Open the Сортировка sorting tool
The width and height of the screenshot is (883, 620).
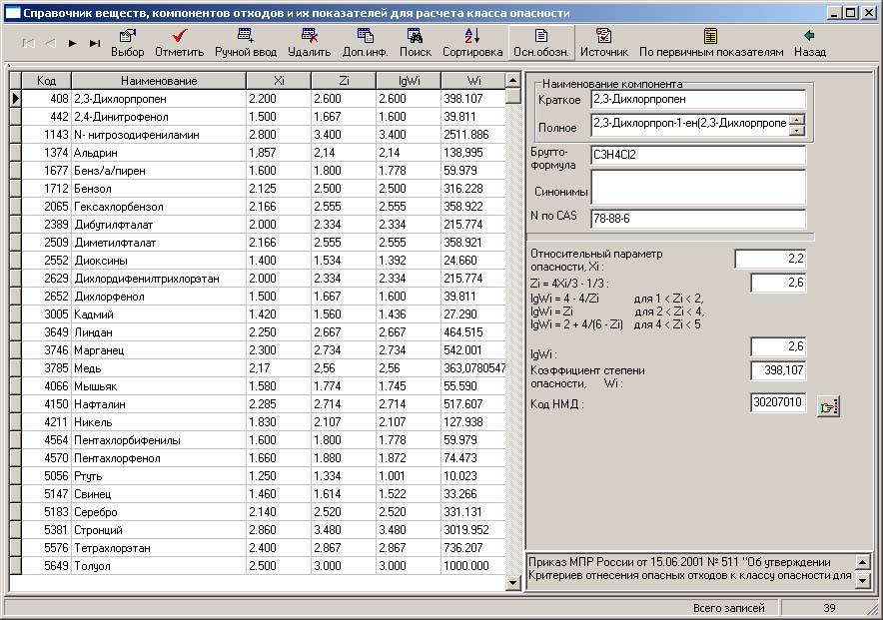click(x=472, y=42)
